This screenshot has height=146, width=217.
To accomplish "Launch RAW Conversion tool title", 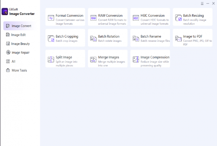I will tap(110, 16).
